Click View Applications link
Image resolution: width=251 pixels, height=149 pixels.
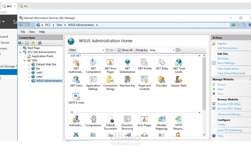[228, 69]
